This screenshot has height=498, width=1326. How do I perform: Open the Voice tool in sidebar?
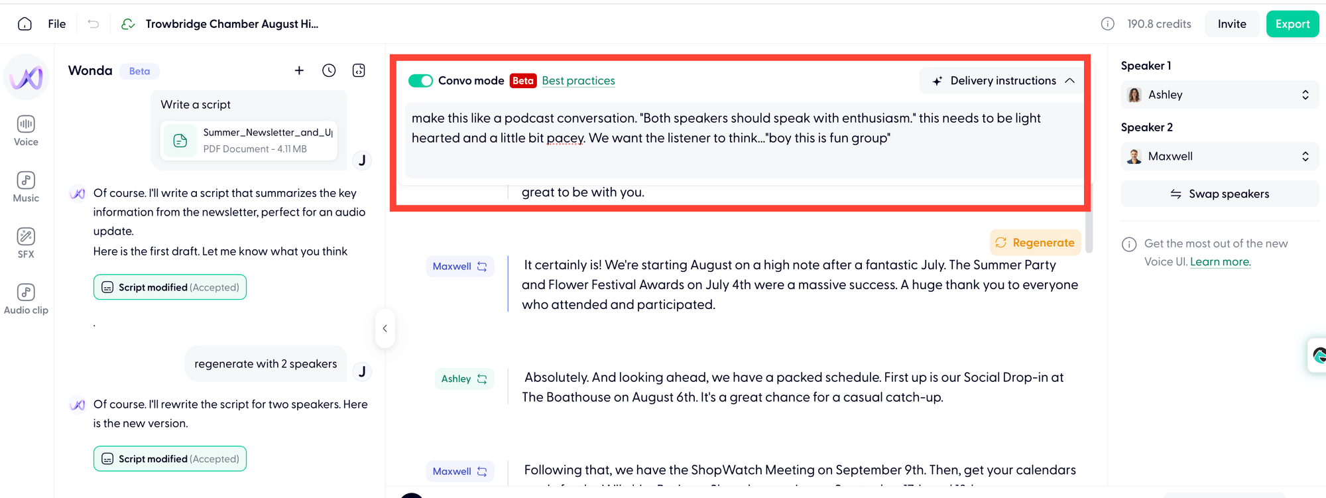(x=26, y=131)
